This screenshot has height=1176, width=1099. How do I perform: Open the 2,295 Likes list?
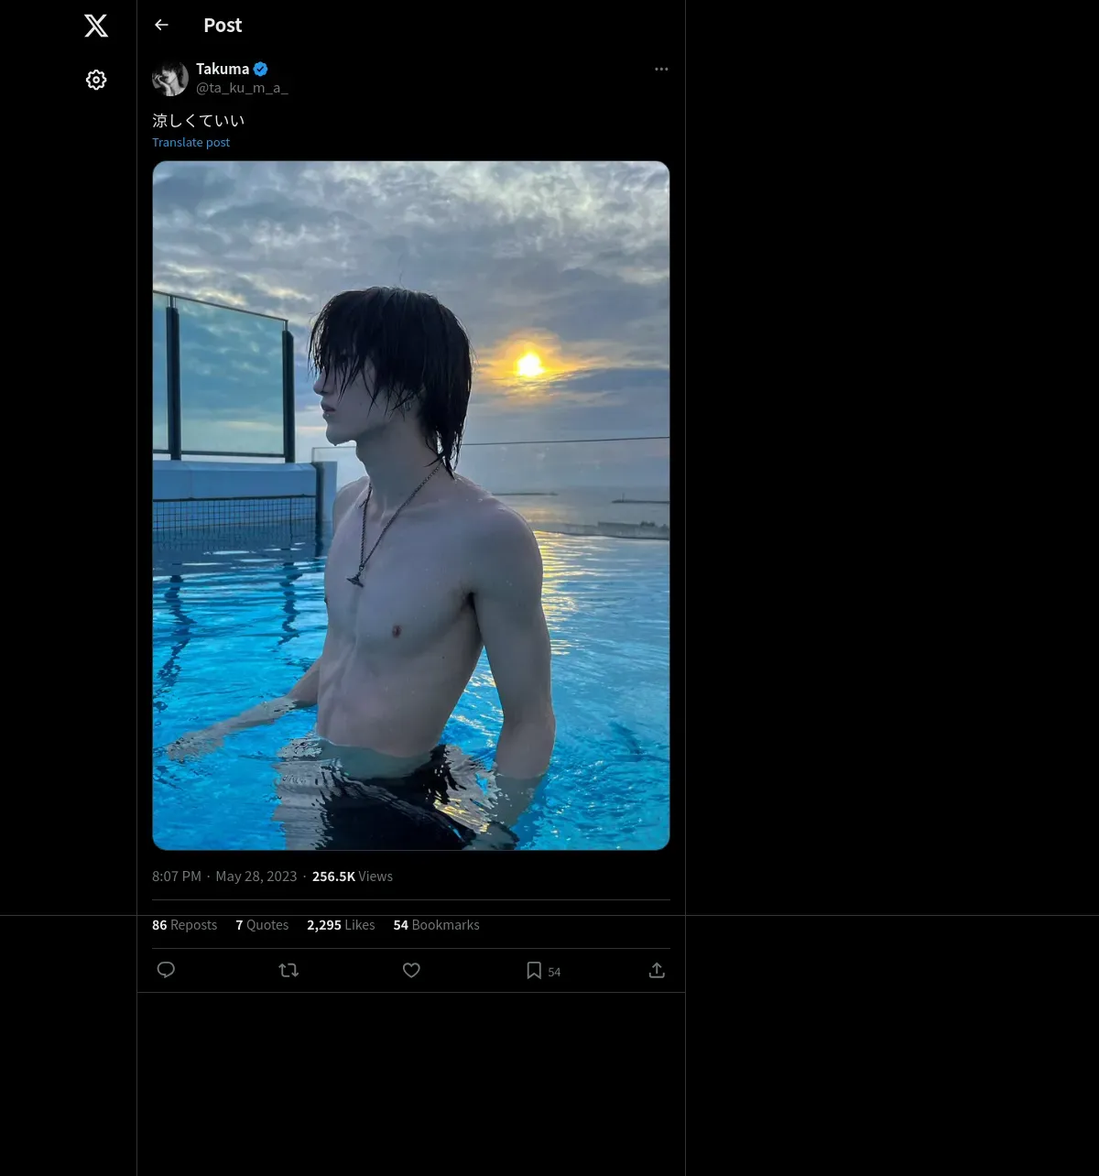pyautogui.click(x=341, y=925)
